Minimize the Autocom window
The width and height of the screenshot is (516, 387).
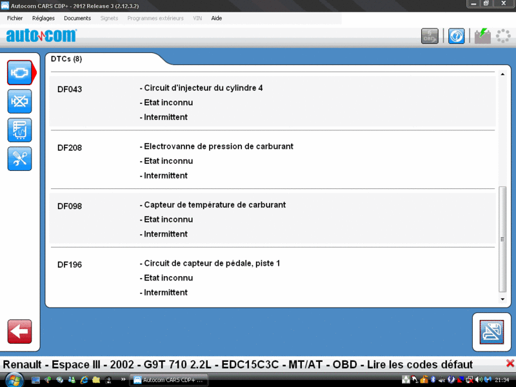474,4
